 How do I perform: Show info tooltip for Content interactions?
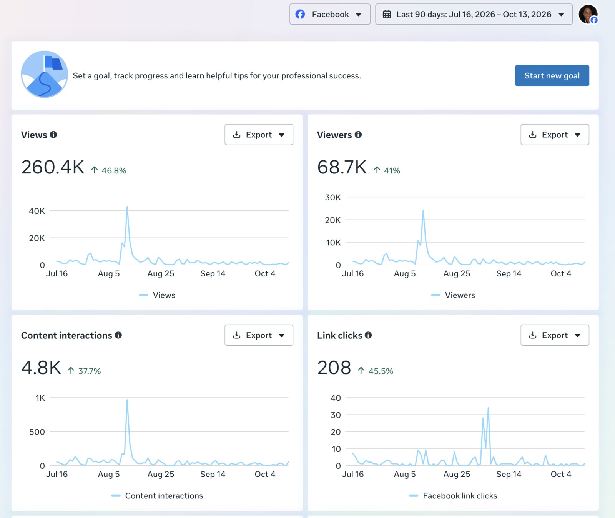pos(118,335)
